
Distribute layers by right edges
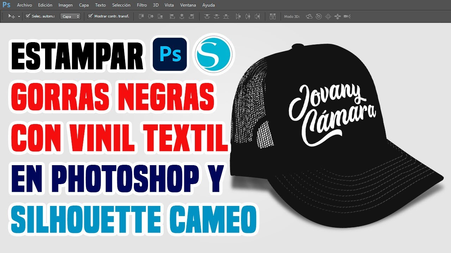(257, 16)
